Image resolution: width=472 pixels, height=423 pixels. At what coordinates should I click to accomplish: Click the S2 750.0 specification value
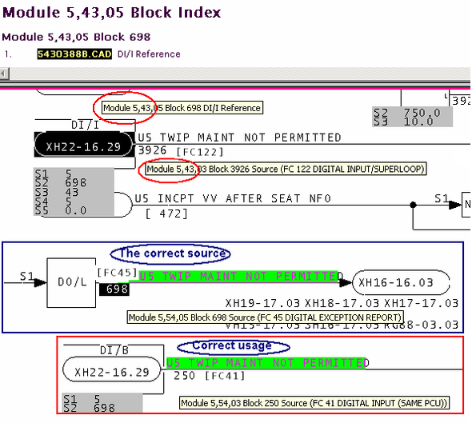(407, 113)
